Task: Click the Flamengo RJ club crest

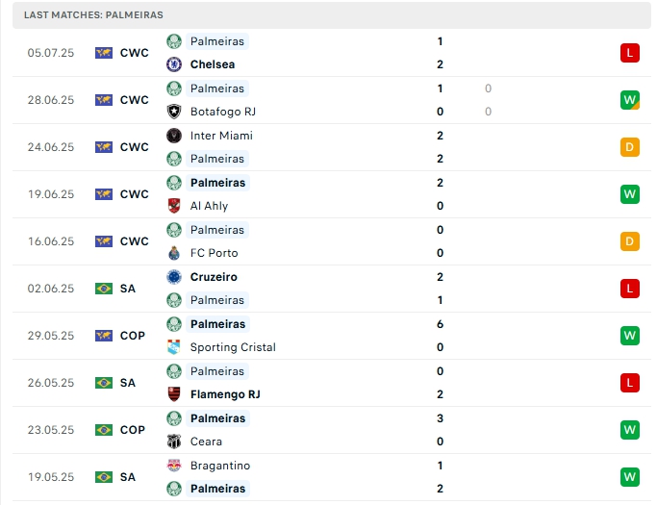Action: 174,394
